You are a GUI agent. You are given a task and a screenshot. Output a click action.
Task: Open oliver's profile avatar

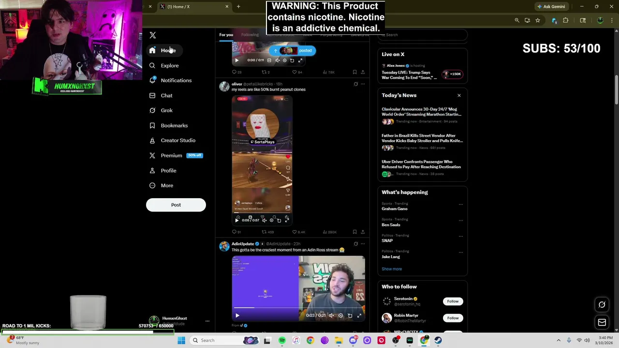pos(224,87)
